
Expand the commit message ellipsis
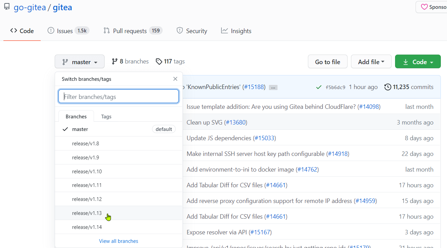[x=273, y=87]
